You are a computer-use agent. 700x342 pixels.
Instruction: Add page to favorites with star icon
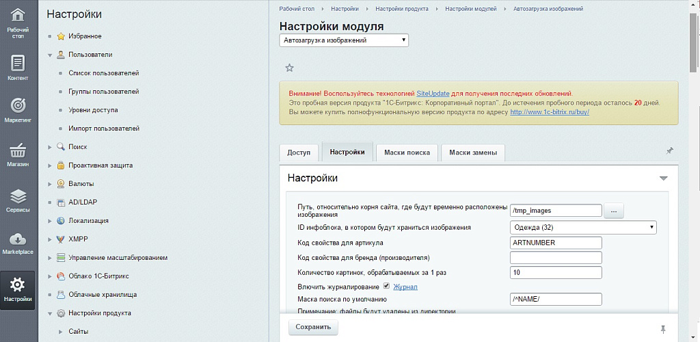click(289, 68)
